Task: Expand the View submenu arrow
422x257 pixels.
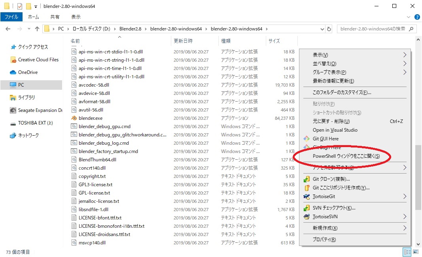Action: tap(405, 55)
